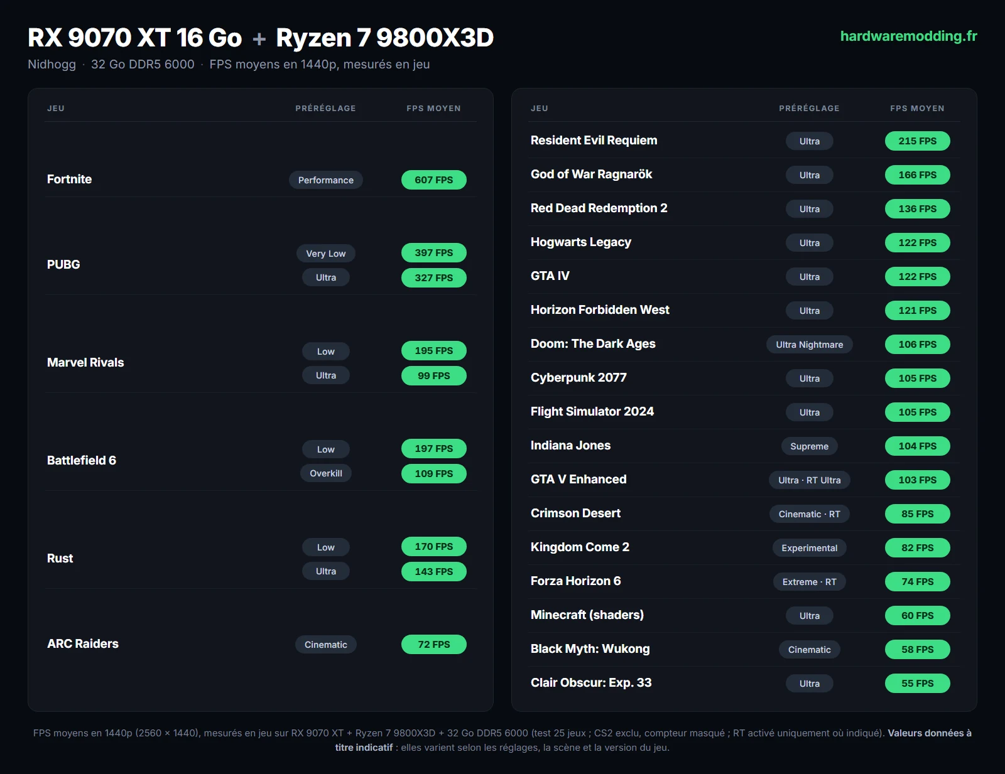Image resolution: width=1005 pixels, height=774 pixels.
Task: Select the Black Myth: Wukong title
Action: [x=590, y=649]
